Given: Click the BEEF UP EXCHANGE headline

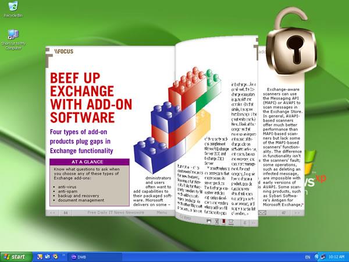Looking at the screenshot, I should coord(91,98).
